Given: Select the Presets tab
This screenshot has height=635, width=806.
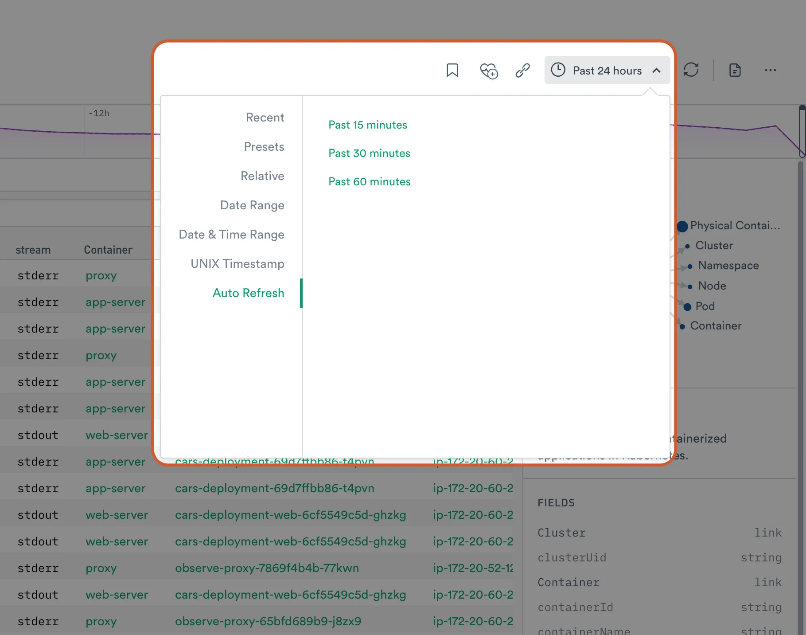Looking at the screenshot, I should coord(264,147).
